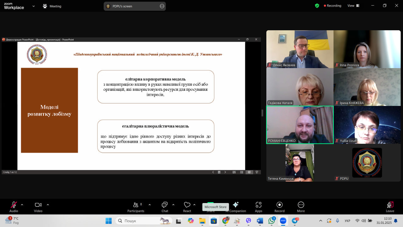Start recording with the Record button
This screenshot has width=403, height=227.
pyautogui.click(x=279, y=207)
